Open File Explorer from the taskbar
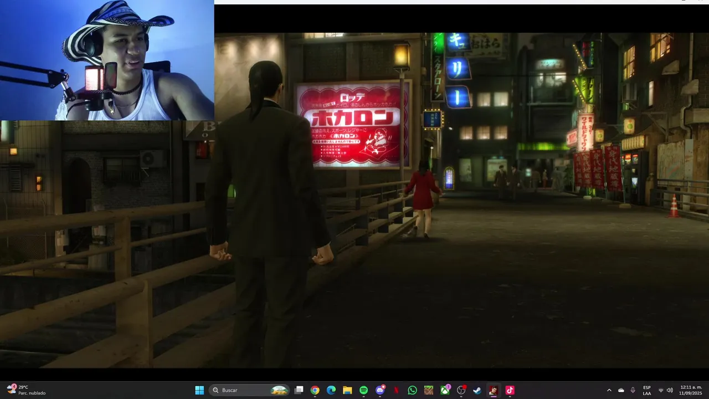The width and height of the screenshot is (709, 399). pos(347,390)
